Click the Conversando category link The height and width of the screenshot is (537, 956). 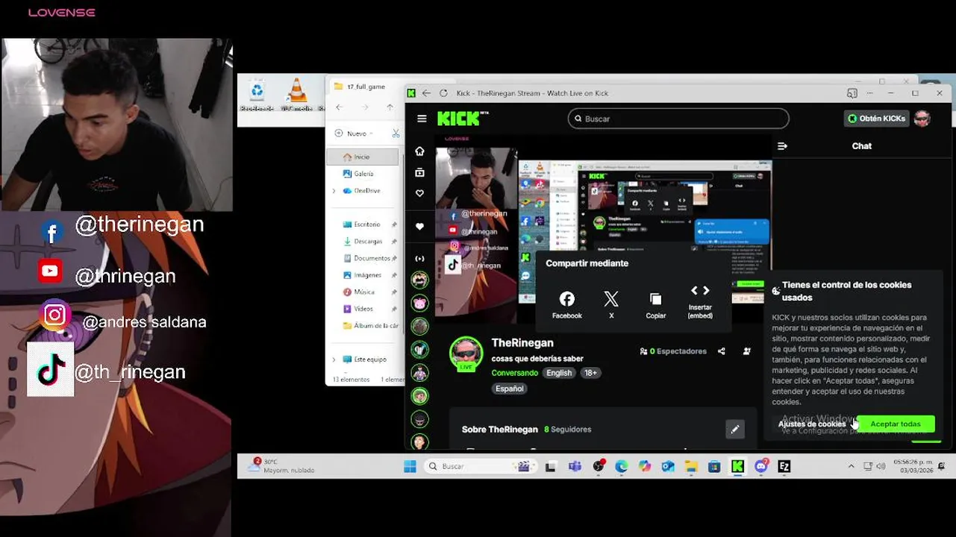(x=514, y=373)
